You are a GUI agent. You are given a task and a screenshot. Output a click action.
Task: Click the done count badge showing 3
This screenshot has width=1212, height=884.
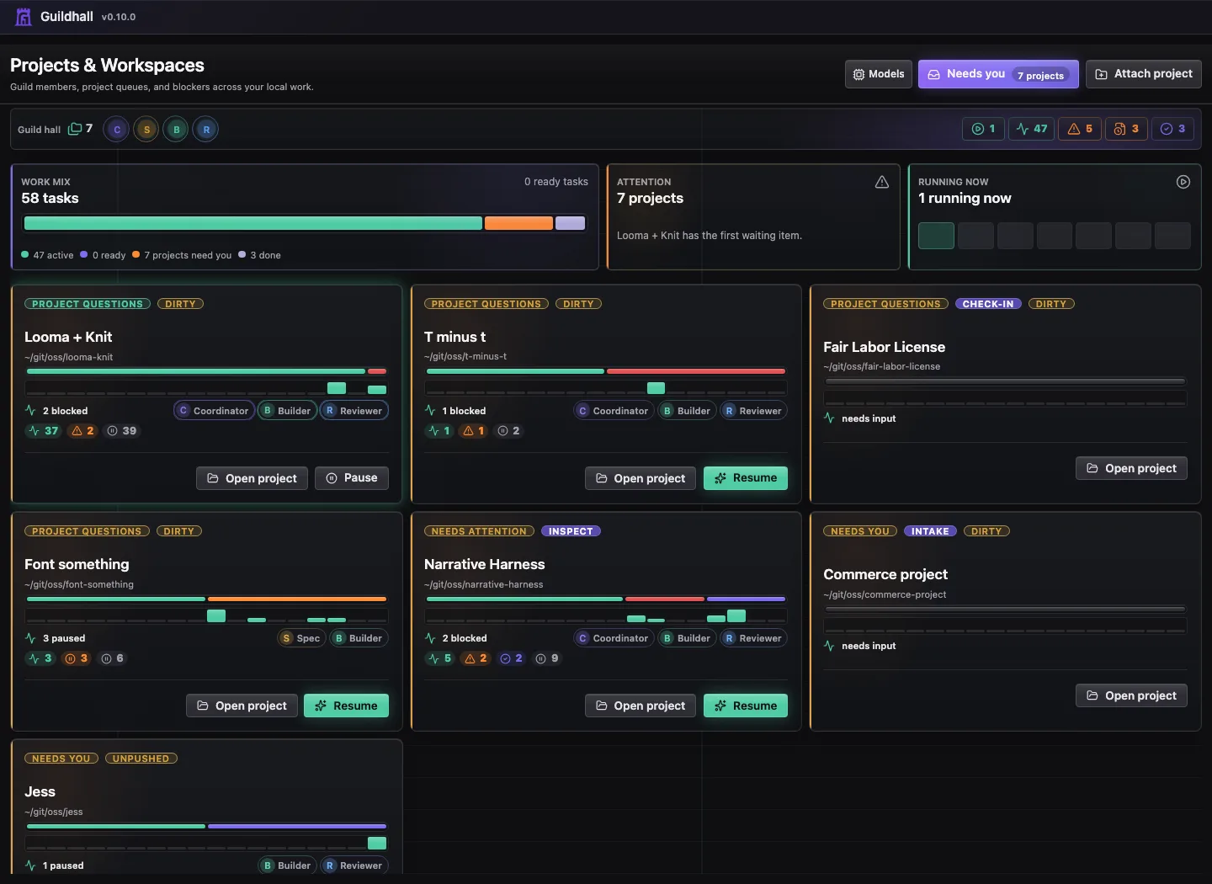[x=1172, y=129]
